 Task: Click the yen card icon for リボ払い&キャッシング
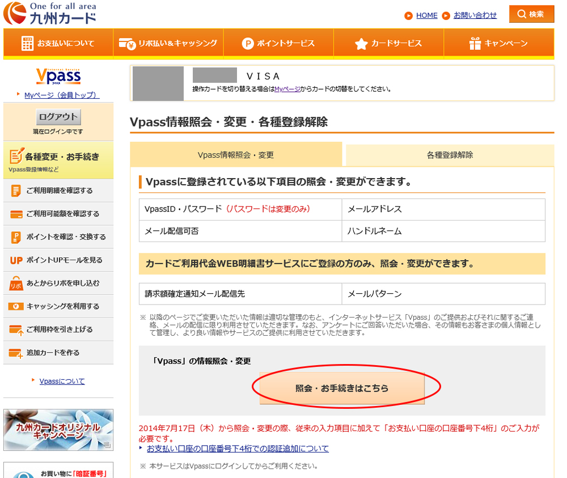(x=127, y=44)
